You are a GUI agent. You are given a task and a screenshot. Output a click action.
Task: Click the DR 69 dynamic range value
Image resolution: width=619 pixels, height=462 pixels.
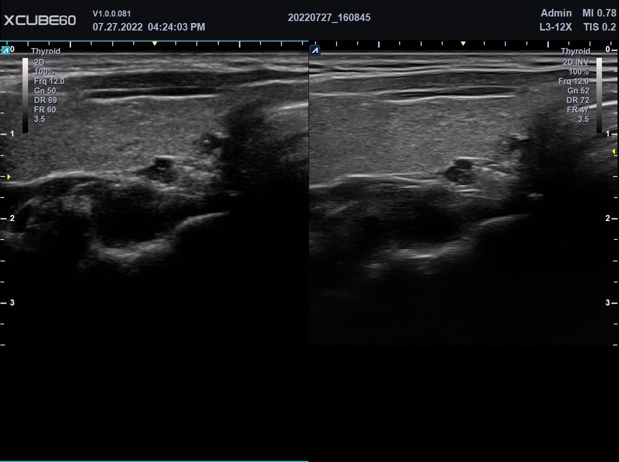(x=45, y=100)
